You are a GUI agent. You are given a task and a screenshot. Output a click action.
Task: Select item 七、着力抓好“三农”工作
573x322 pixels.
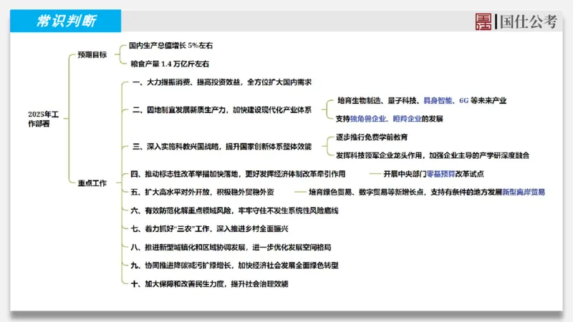pos(209,229)
